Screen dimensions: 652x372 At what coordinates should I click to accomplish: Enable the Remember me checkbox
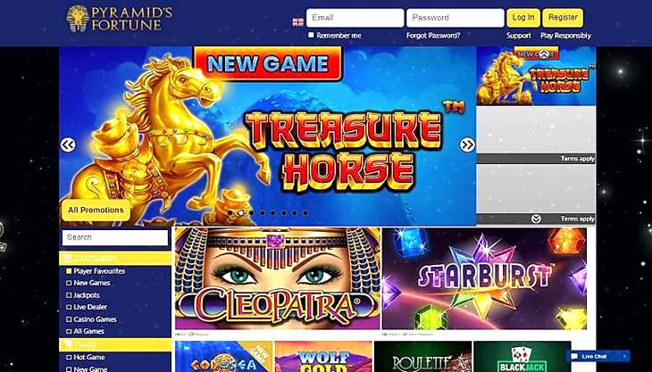(x=311, y=36)
